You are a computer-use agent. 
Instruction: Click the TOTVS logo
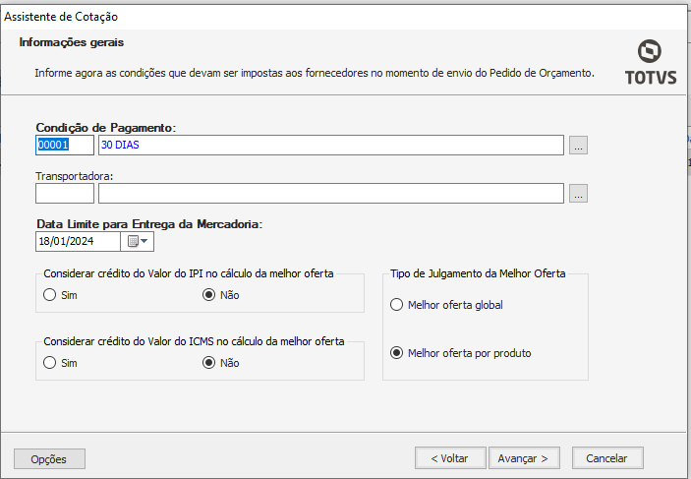(650, 63)
